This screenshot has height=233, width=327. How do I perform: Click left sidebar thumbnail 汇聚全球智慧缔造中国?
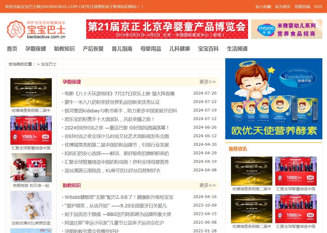coord(31,130)
